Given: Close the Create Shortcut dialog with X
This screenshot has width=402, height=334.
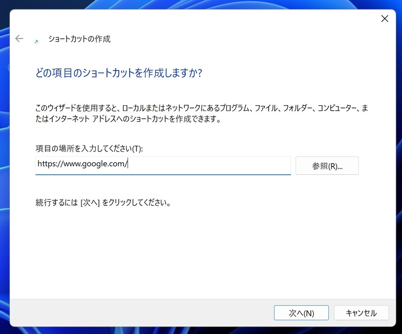Looking at the screenshot, I should (384, 18).
